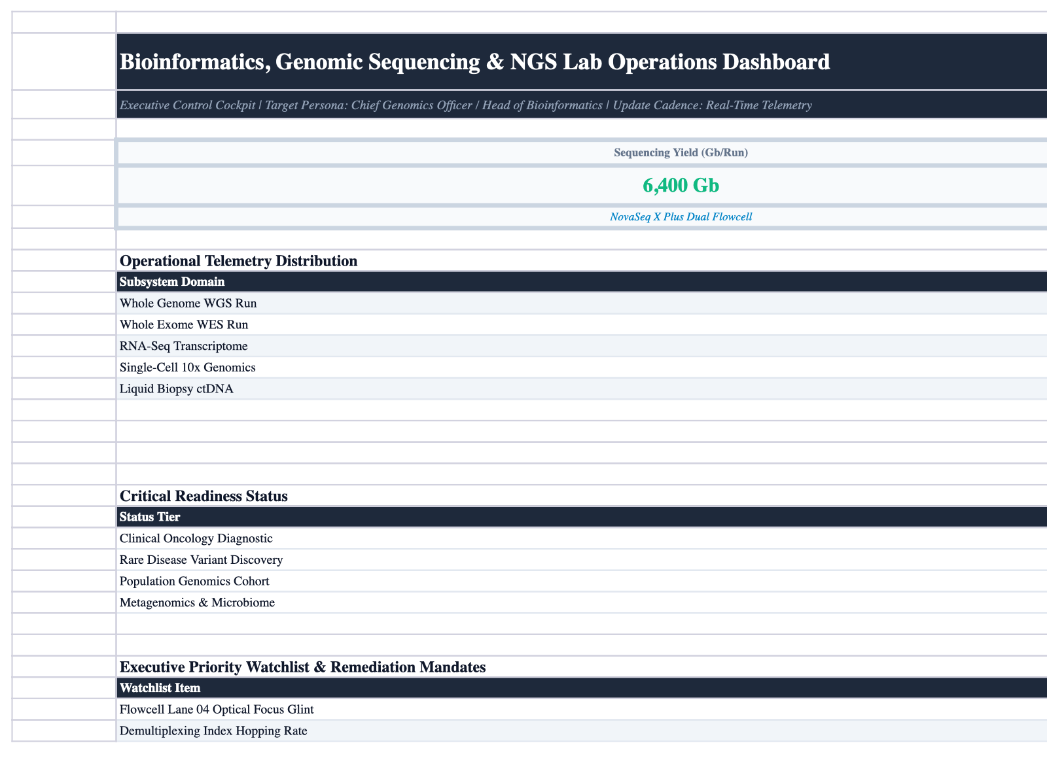Select the Executive Priority Watchlist heading
1047x779 pixels.
[x=303, y=667]
